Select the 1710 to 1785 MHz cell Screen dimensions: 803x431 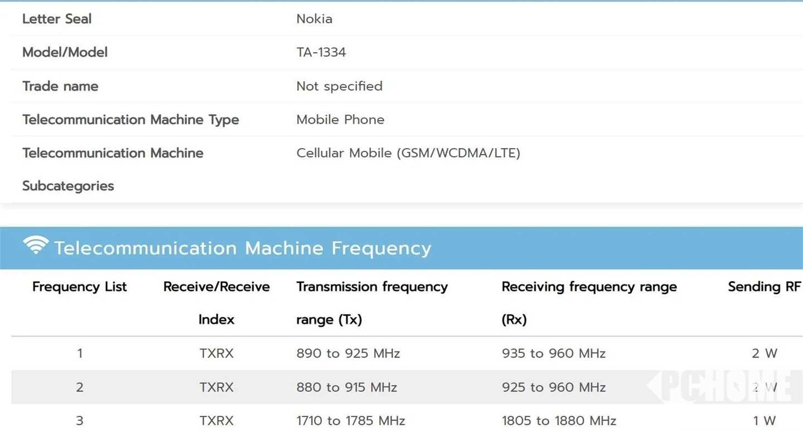pos(350,421)
